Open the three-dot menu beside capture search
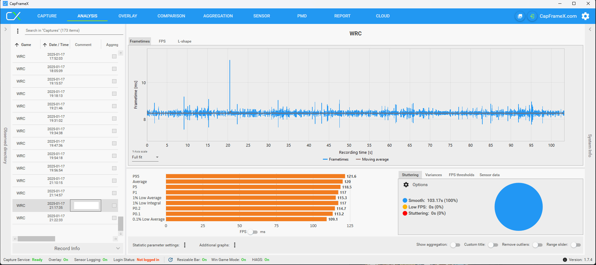Viewport: 596px width, 265px height. (x=18, y=31)
